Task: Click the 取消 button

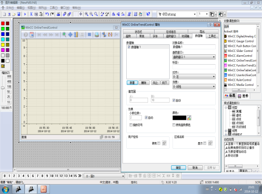Action: click(x=195, y=168)
